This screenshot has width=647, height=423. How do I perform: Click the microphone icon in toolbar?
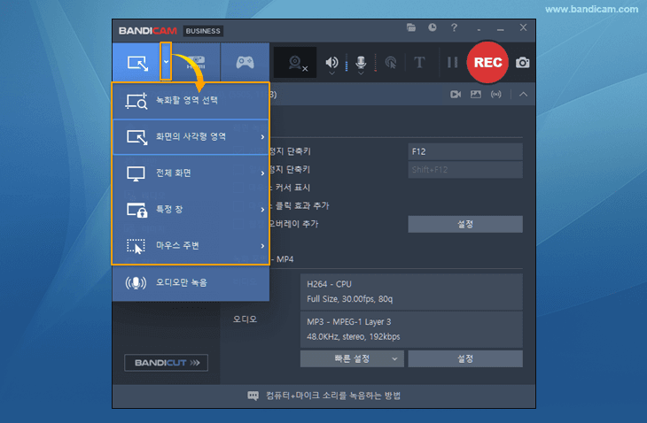[x=361, y=62]
